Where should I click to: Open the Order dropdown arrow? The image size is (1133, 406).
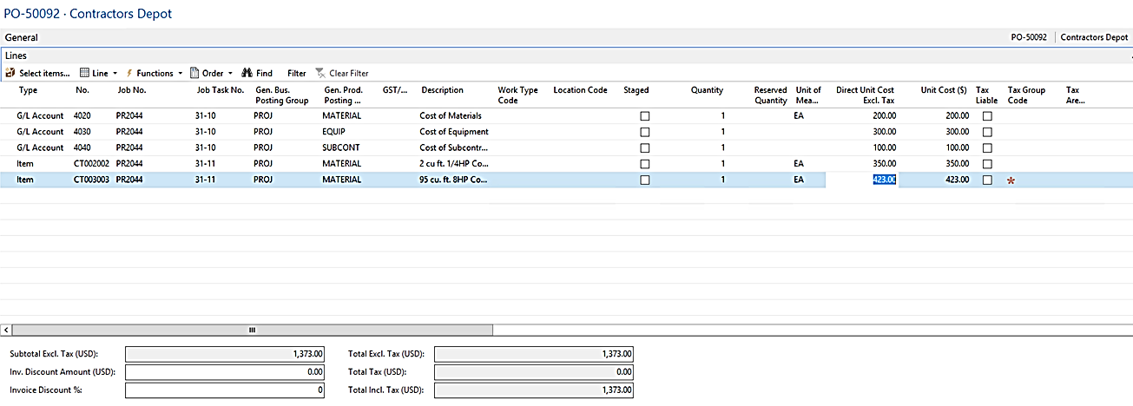coord(230,74)
